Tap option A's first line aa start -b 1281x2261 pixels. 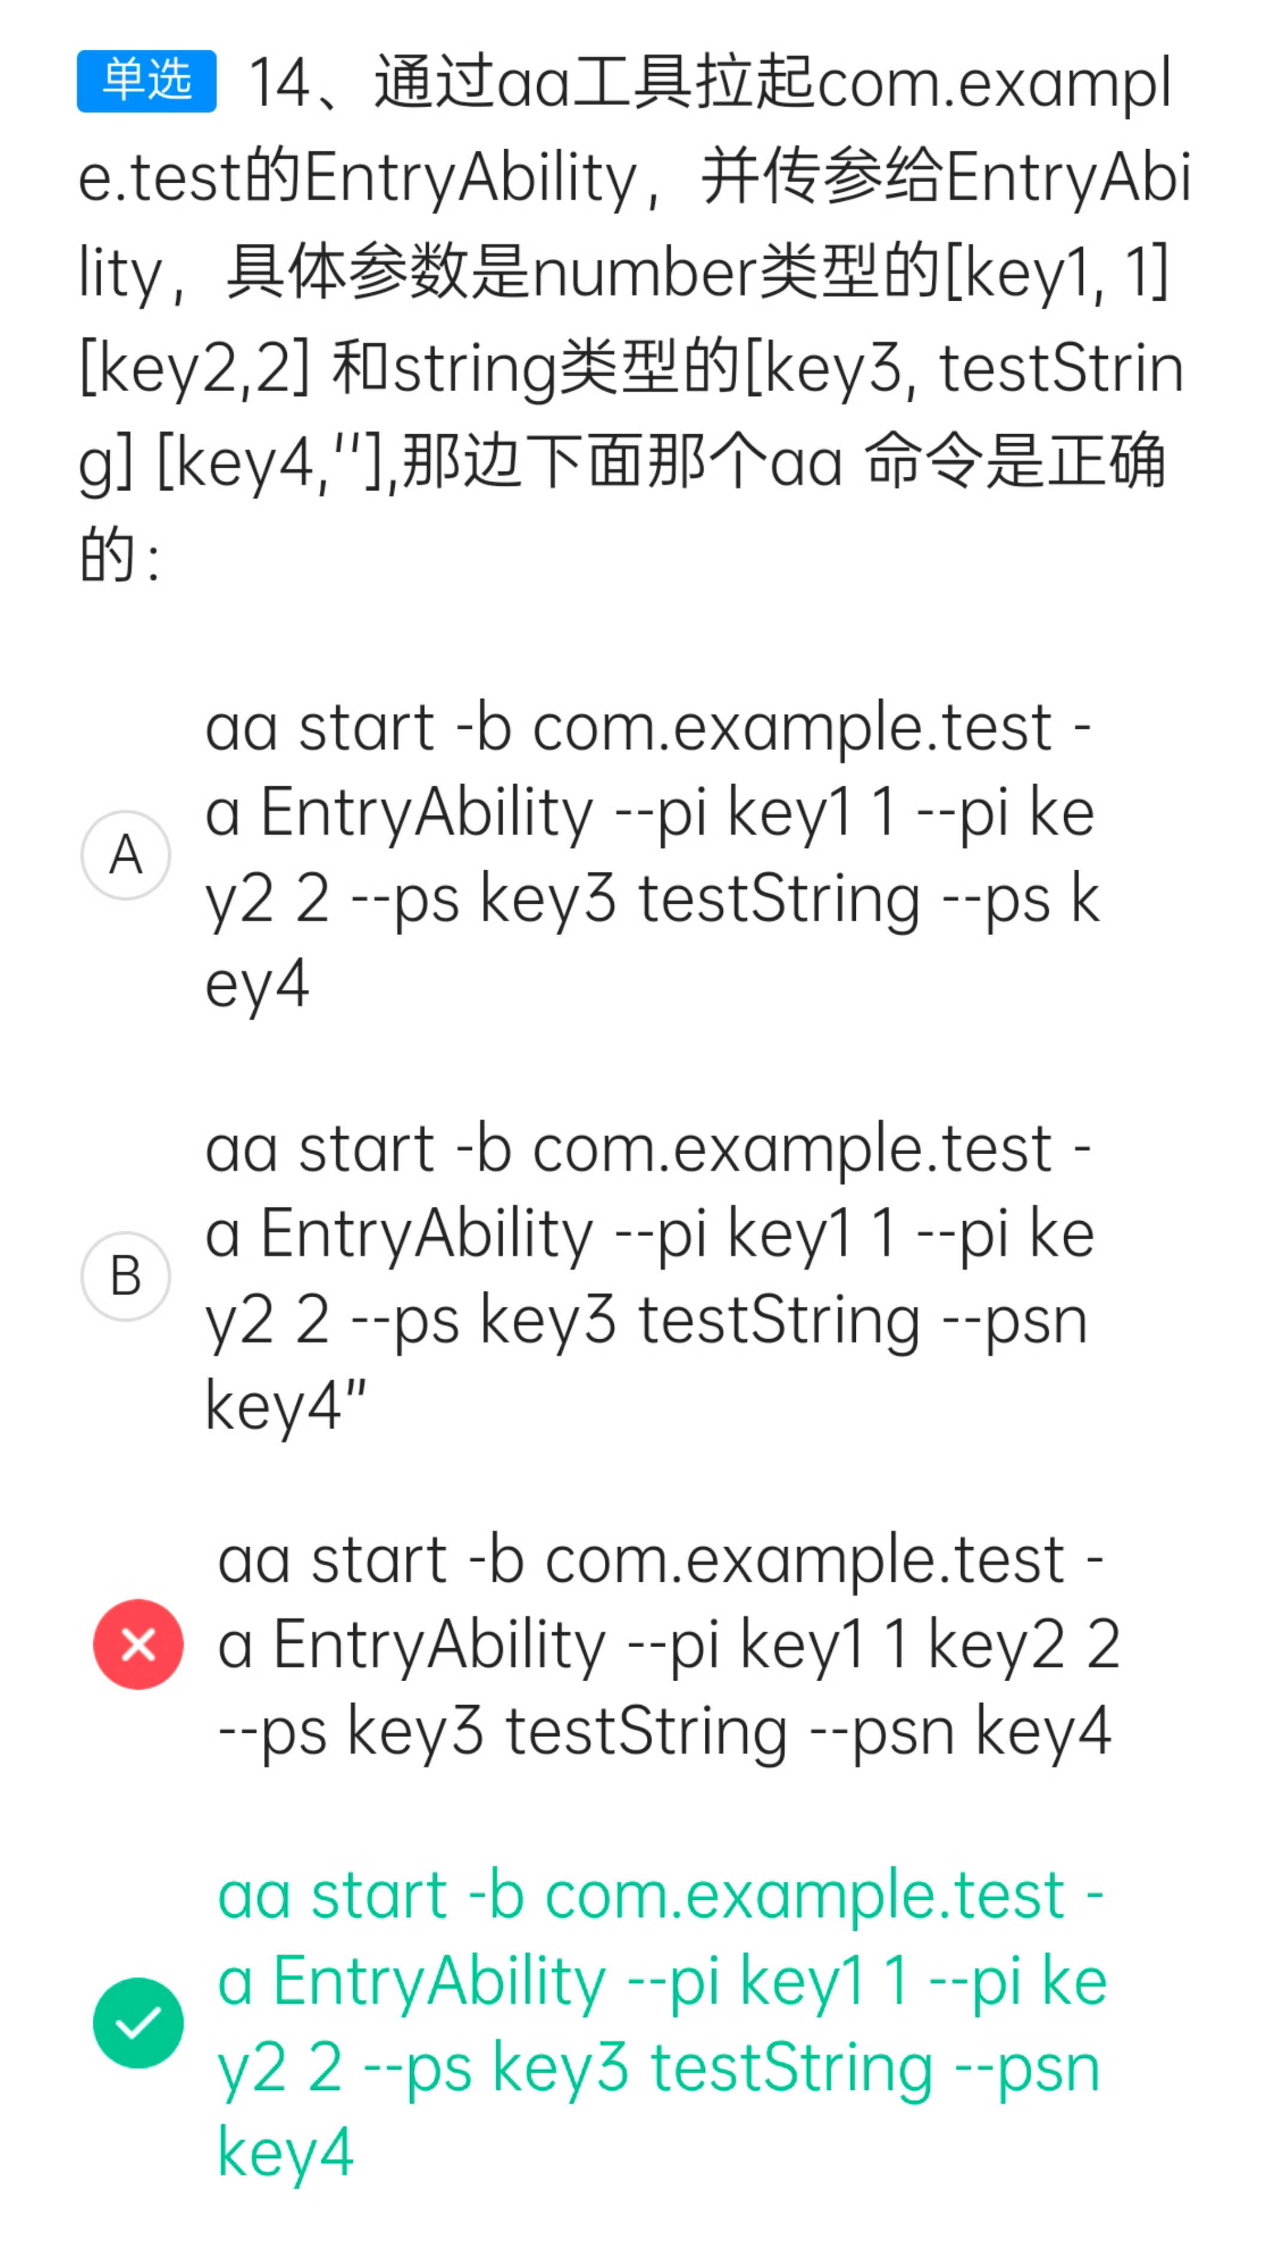tap(649, 728)
